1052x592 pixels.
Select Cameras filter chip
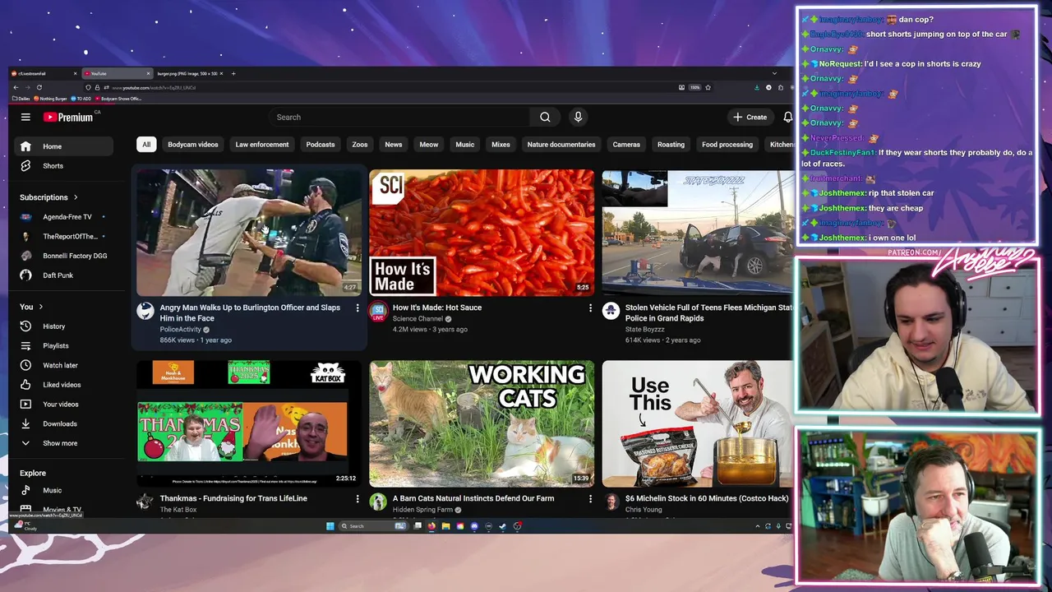626,145
